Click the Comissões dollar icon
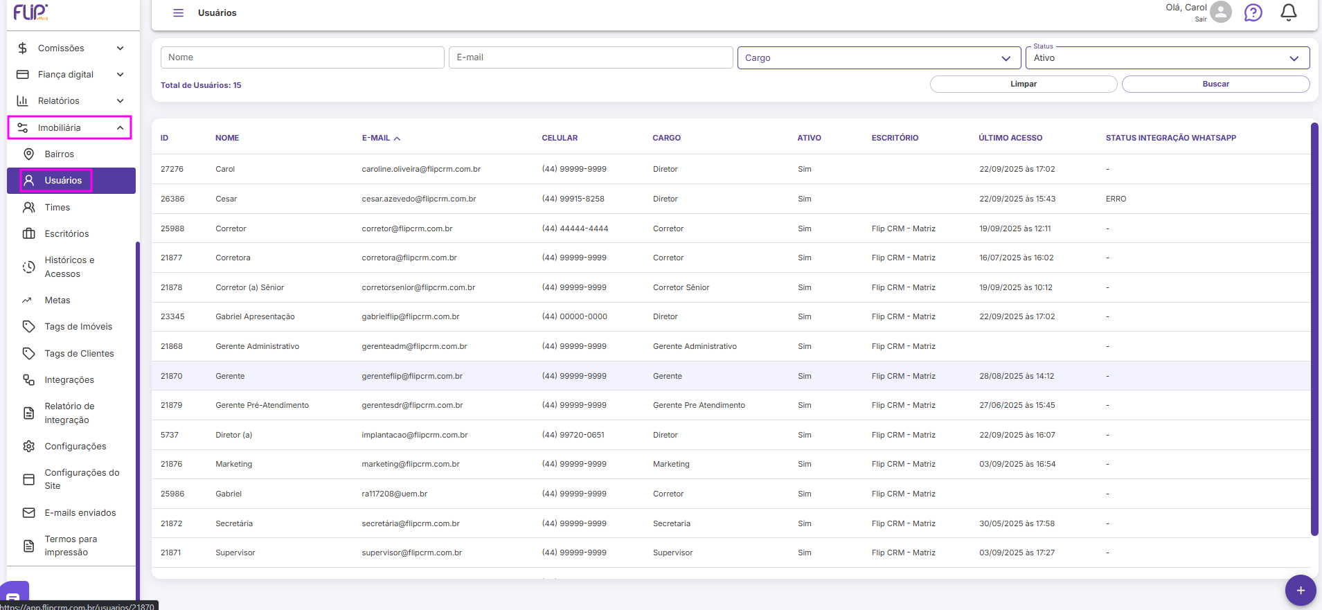This screenshot has height=610, width=1322. point(23,48)
